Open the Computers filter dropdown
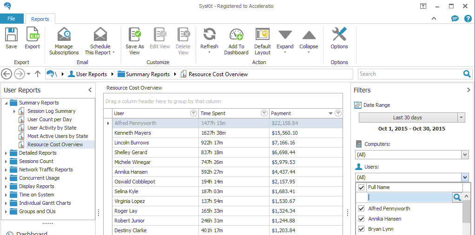Viewport: 475px width, 235px height. tap(465, 155)
